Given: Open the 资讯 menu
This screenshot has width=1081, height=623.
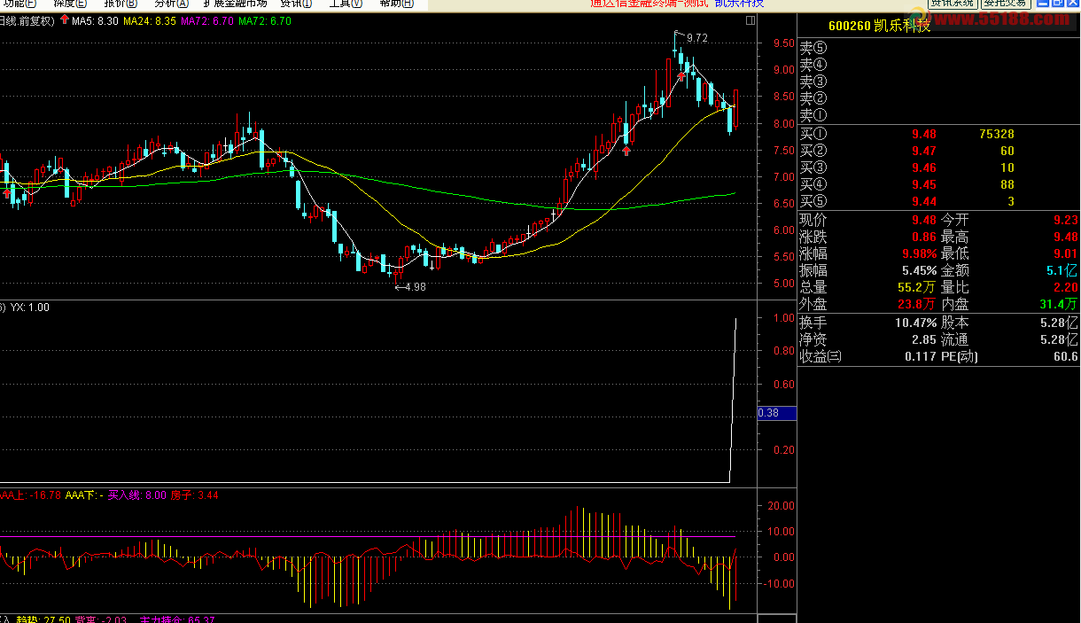Looking at the screenshot, I should pos(296,4).
